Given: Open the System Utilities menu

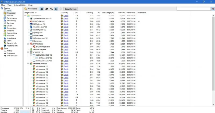Looking at the screenshot, I should click(20, 5).
